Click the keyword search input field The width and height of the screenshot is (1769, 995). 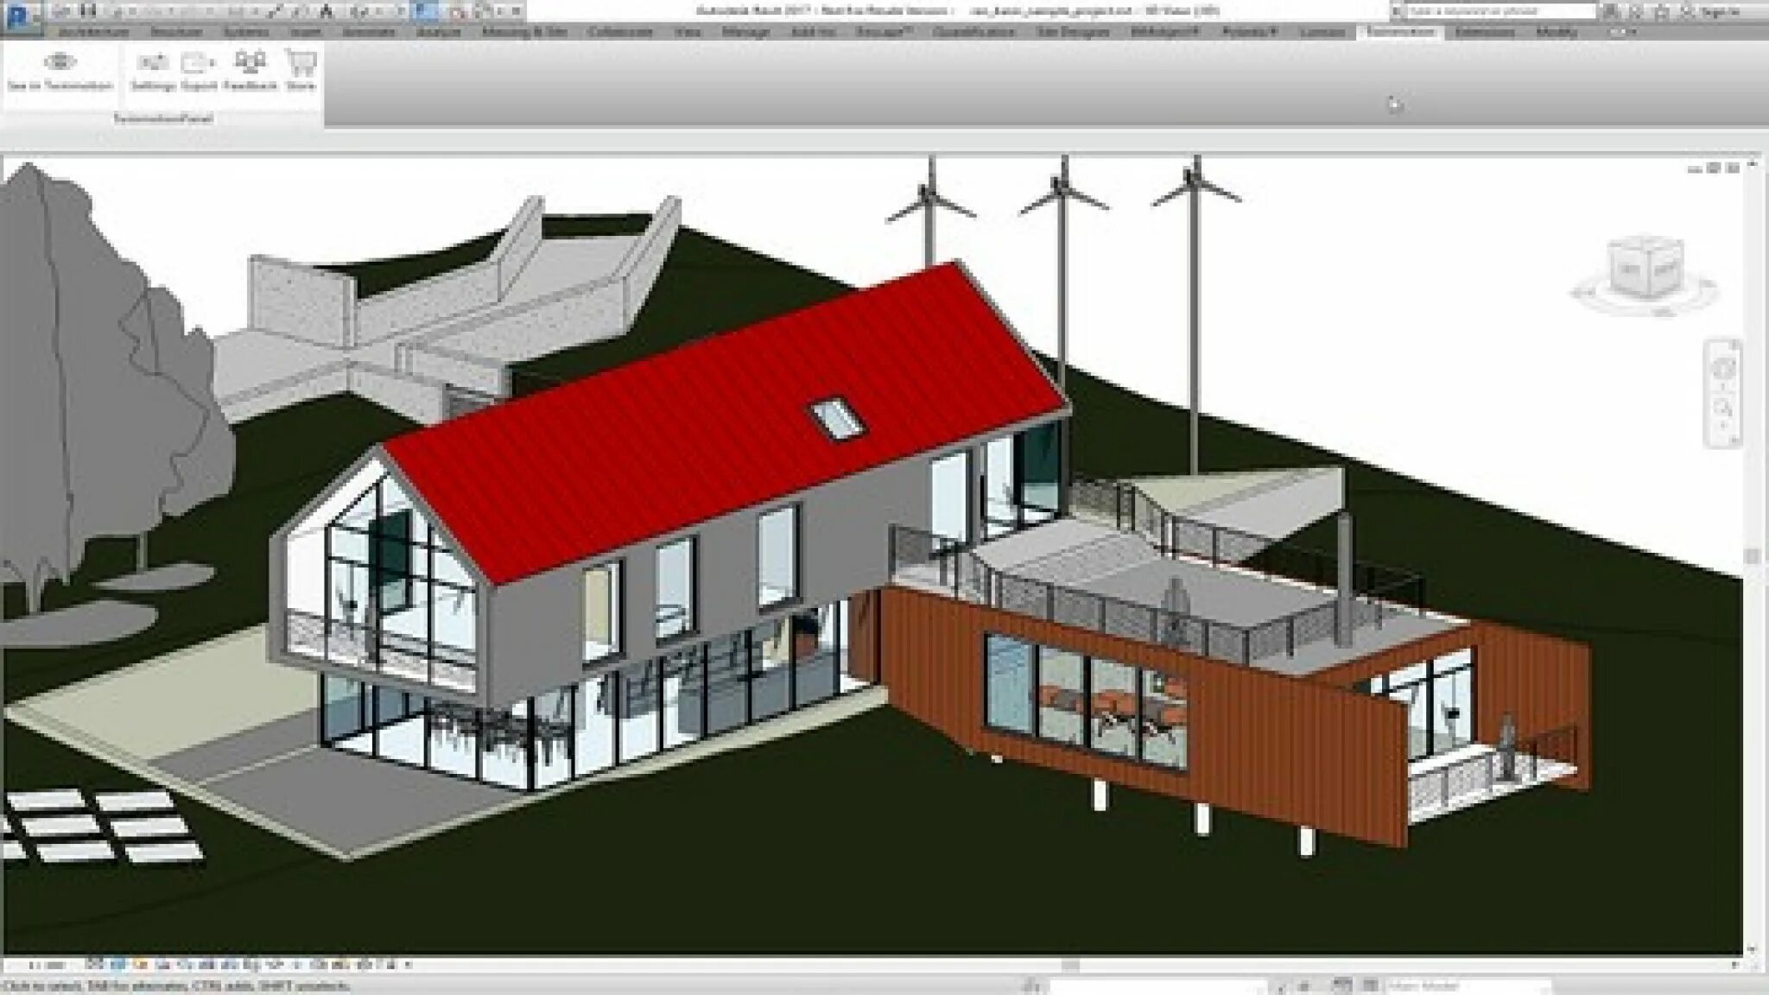click(x=1500, y=11)
